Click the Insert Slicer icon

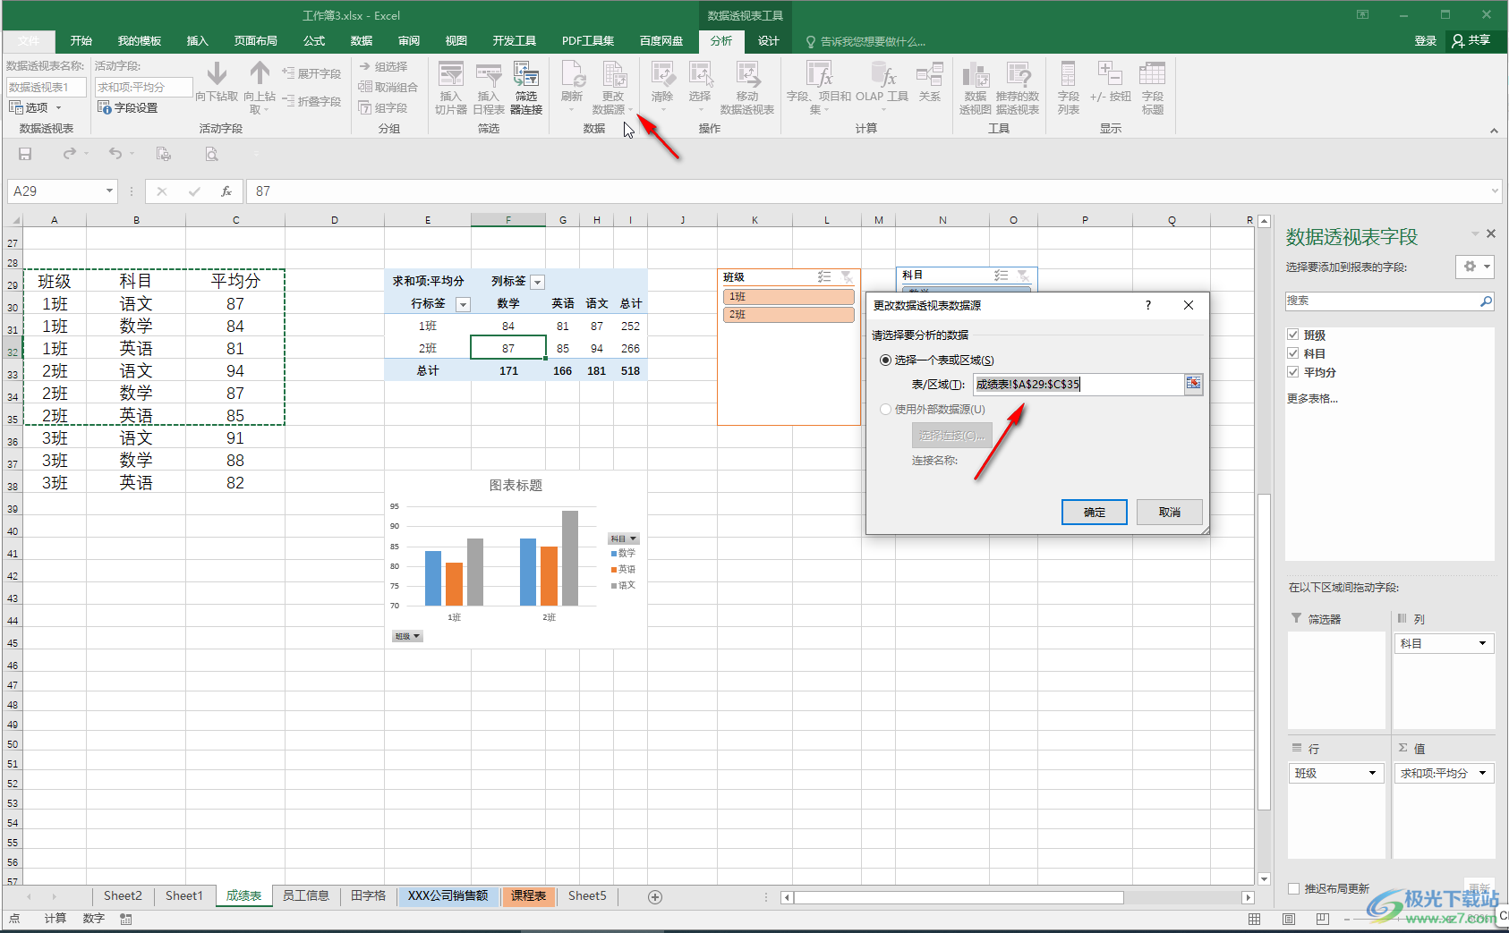[451, 75]
